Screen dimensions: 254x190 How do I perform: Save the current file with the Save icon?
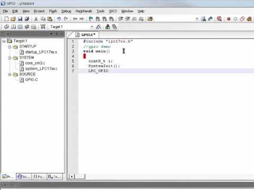(x=20, y=19)
